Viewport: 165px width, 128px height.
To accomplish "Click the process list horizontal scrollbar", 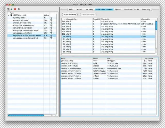I will click(x=26, y=115).
